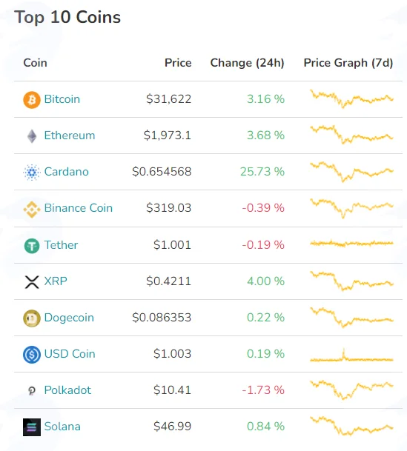This screenshot has height=451, width=407.
Task: Click the Solana square logo icon
Action: click(x=32, y=427)
